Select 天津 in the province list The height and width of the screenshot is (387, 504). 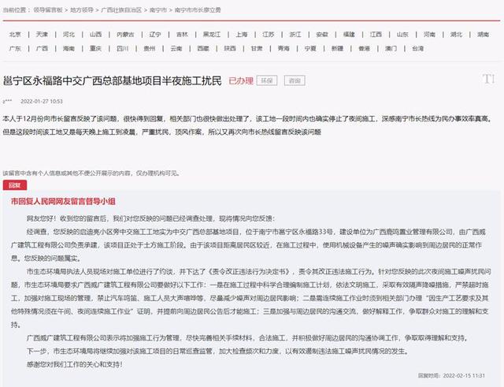[x=42, y=34]
